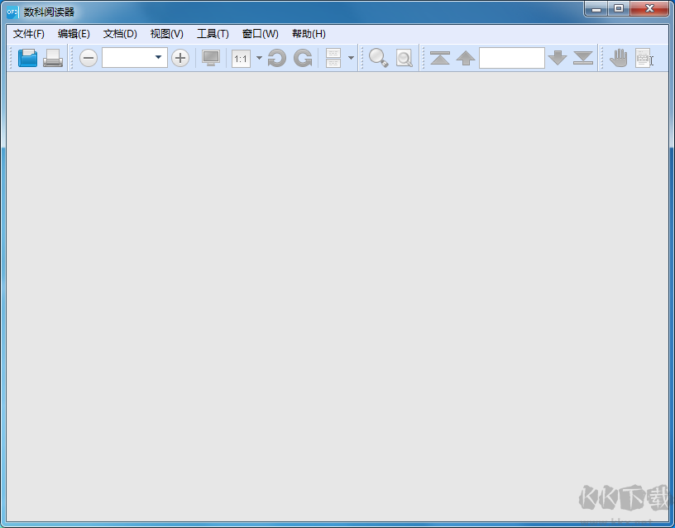Expand the 1:1 view options arrow
Image resolution: width=675 pixels, height=528 pixels.
coord(258,58)
